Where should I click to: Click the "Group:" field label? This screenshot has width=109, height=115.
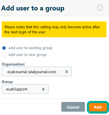pos(8,82)
